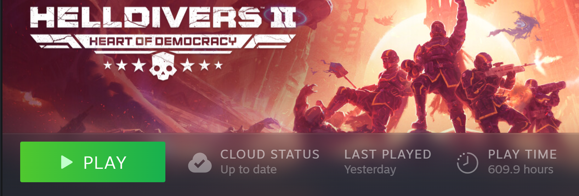Click the stars right of the skull
Screen dimensions: 579x196
tap(201, 65)
